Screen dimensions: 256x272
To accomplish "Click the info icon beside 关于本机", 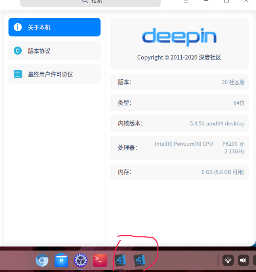I will (18, 28).
